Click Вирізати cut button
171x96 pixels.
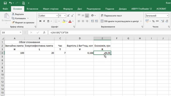coord(18,14)
